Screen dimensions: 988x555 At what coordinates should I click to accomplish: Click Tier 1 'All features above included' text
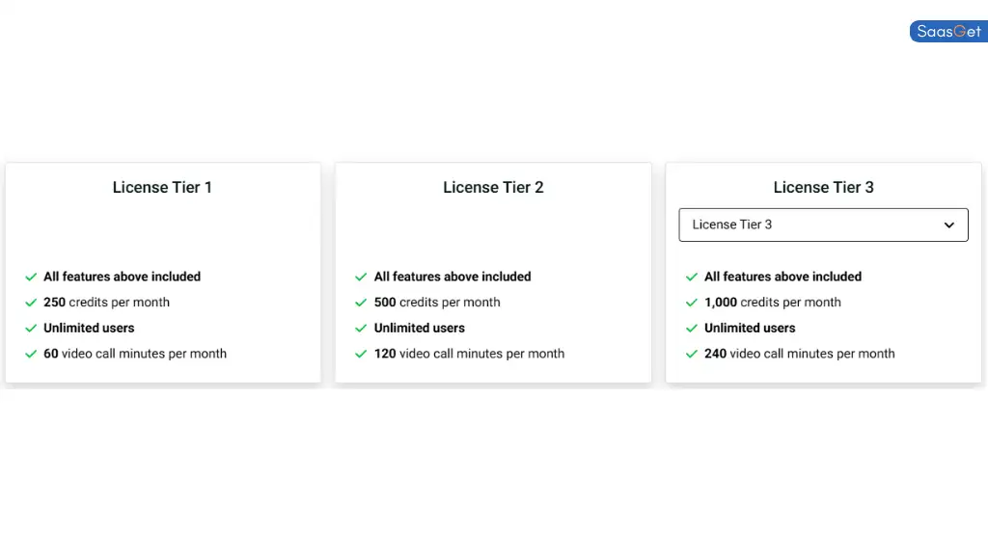coord(122,277)
